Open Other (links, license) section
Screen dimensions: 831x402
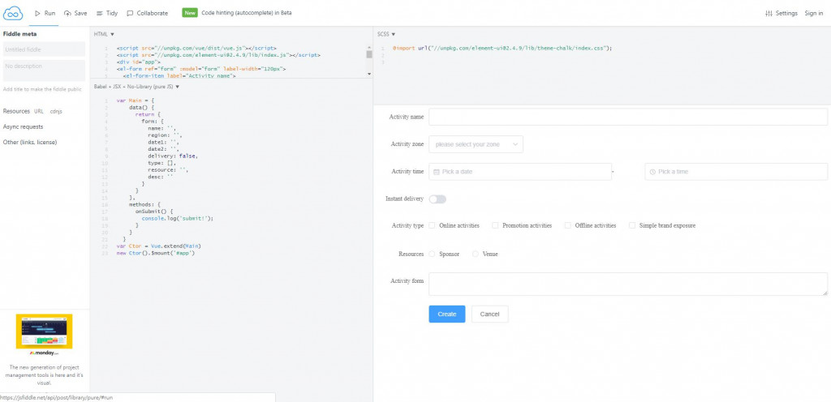[30, 143]
